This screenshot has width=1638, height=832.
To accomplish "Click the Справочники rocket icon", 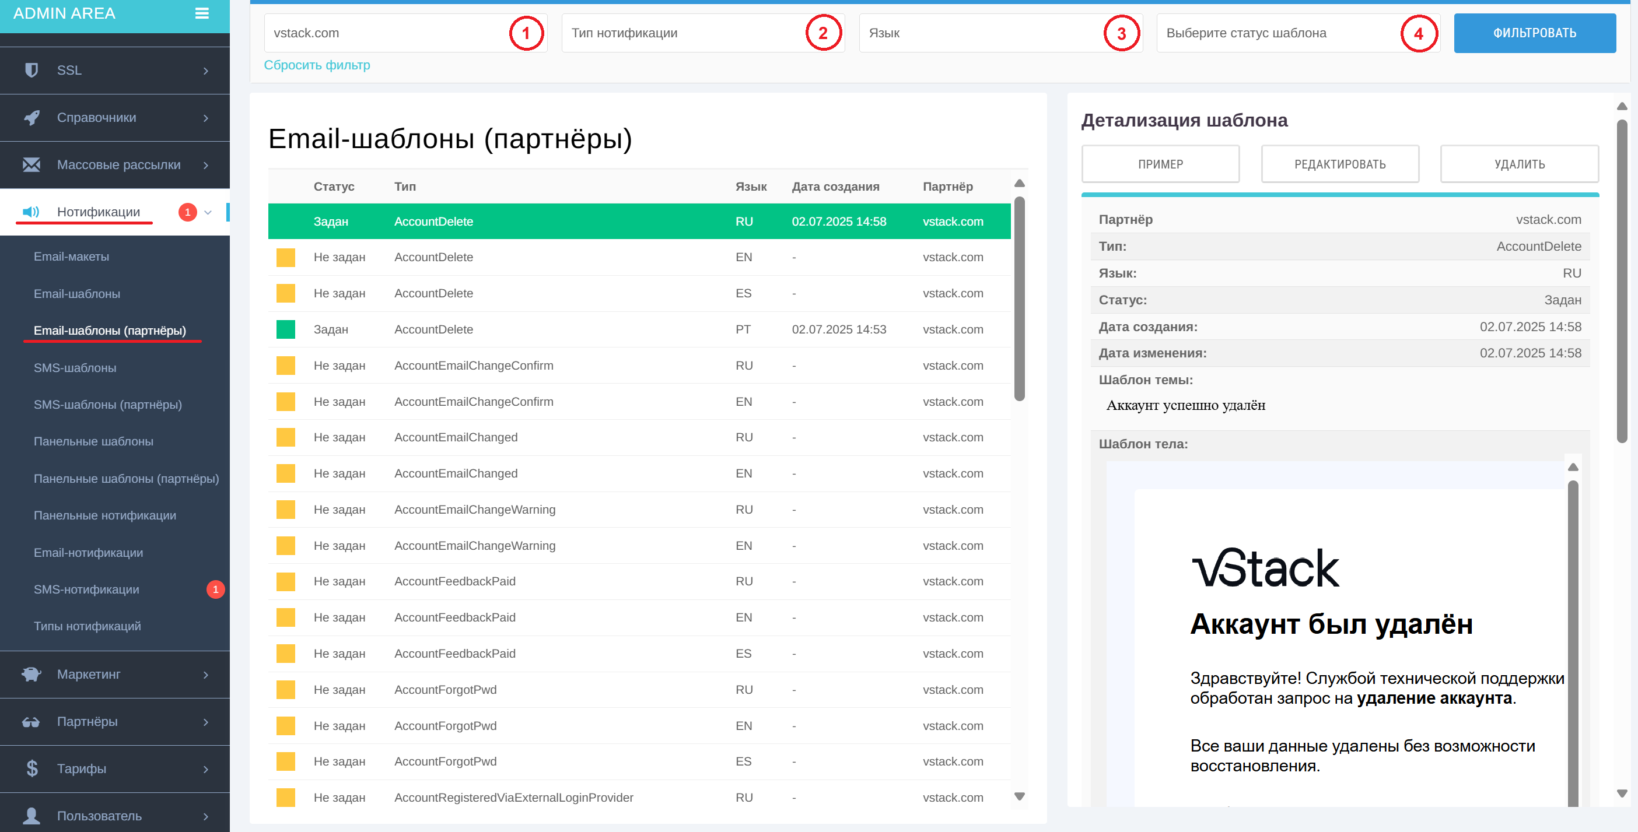I will point(33,118).
